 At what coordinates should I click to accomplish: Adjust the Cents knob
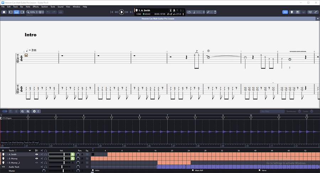point(311,111)
